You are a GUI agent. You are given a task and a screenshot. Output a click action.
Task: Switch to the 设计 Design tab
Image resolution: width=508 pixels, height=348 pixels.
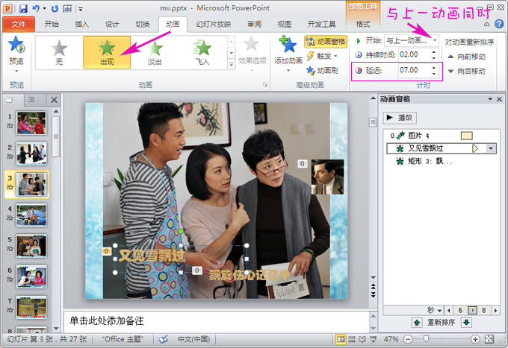click(112, 25)
